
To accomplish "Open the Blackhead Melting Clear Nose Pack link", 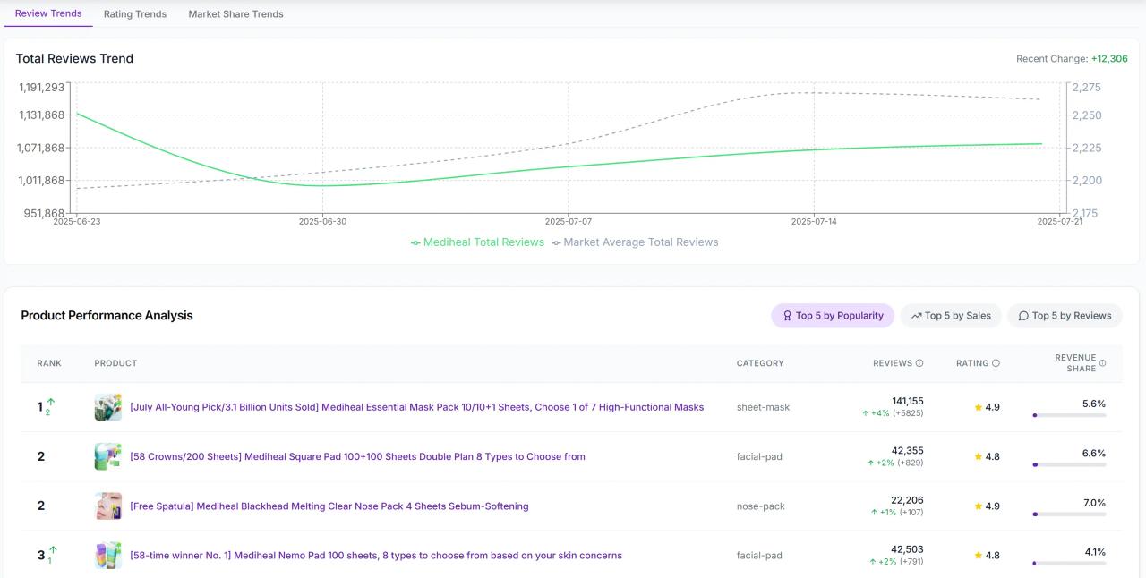I will (329, 506).
